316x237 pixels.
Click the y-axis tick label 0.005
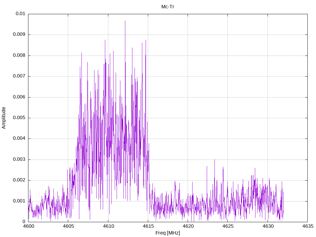(19, 118)
